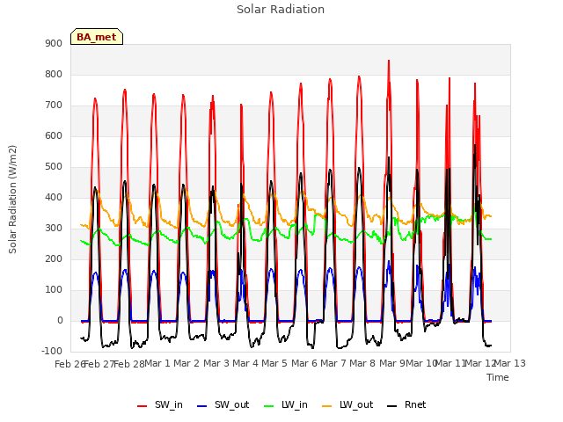563x422 pixels.
Task: Select the SW_in legend entry
Action: tap(160, 404)
